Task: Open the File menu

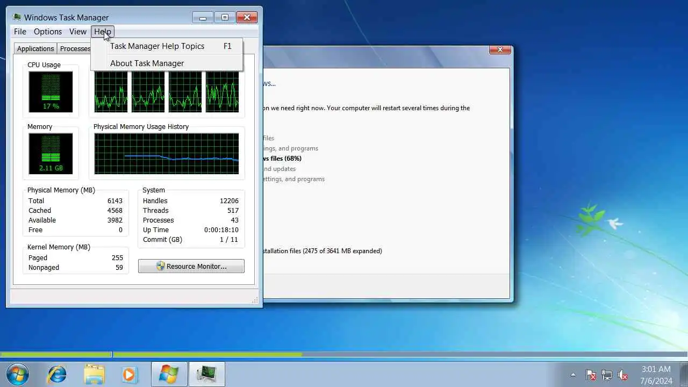Action: click(x=20, y=32)
